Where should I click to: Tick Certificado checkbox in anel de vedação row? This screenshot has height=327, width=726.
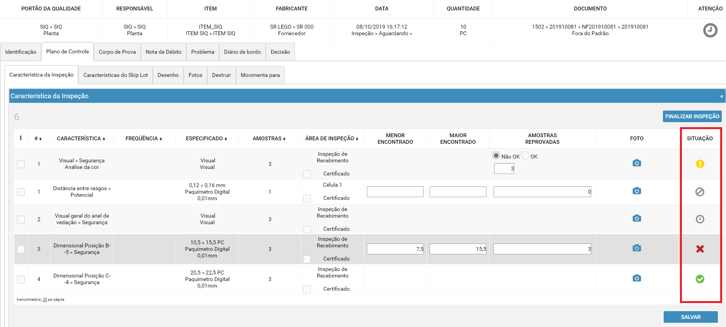tap(307, 230)
